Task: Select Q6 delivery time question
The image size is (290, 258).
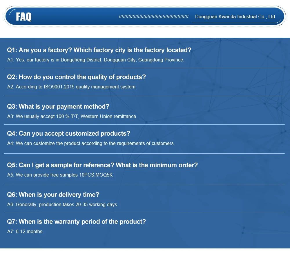Action: pyautogui.click(x=53, y=195)
